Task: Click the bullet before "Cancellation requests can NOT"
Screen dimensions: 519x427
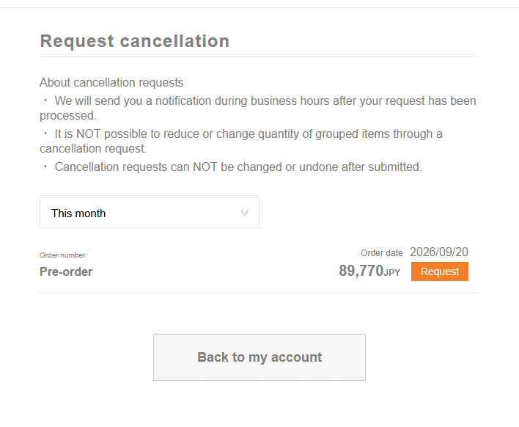Action: pos(45,167)
